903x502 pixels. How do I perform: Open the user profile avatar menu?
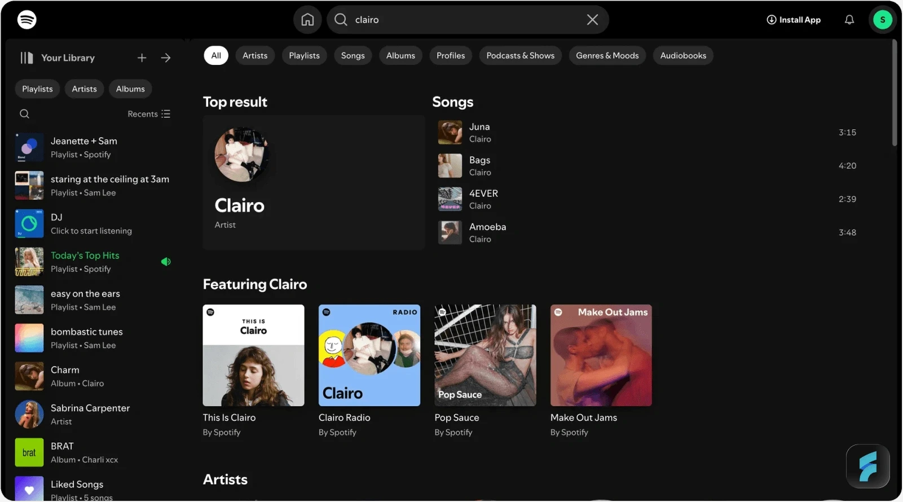[883, 20]
